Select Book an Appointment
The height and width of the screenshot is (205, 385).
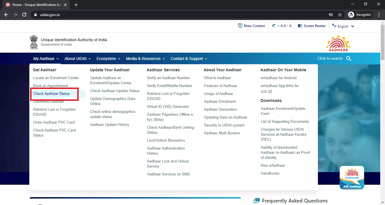(50, 86)
